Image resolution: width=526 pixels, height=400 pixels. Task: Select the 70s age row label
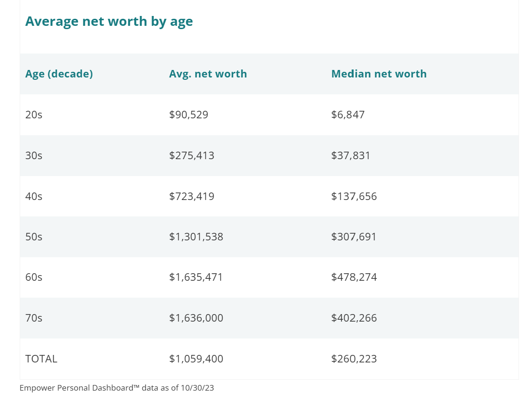[x=34, y=318]
